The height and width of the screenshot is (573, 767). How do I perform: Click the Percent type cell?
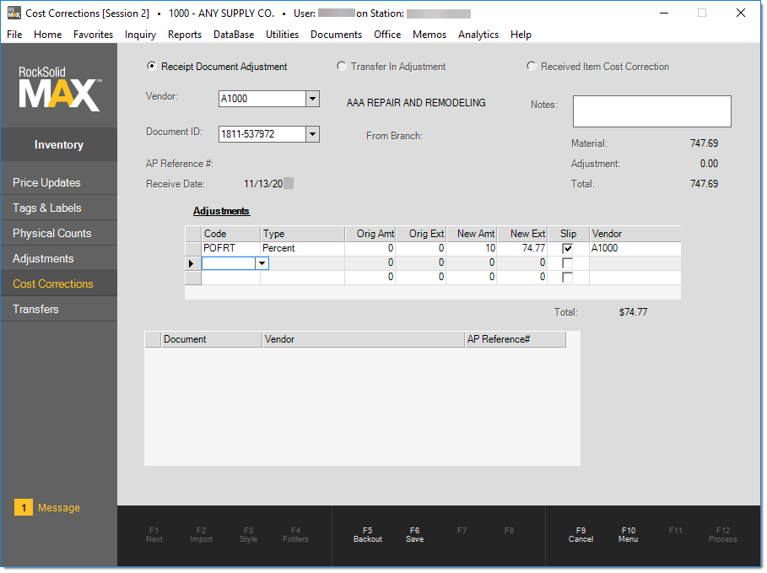pyautogui.click(x=302, y=249)
